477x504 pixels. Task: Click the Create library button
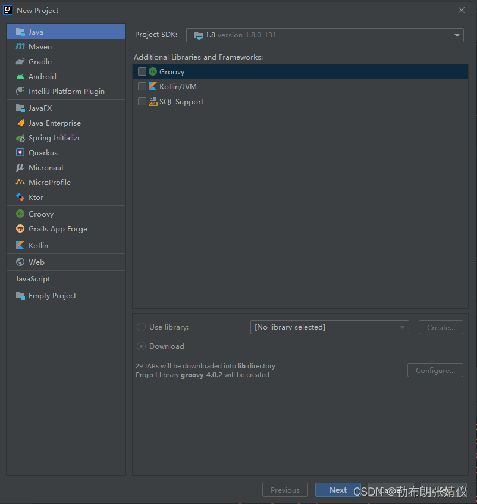click(x=440, y=327)
